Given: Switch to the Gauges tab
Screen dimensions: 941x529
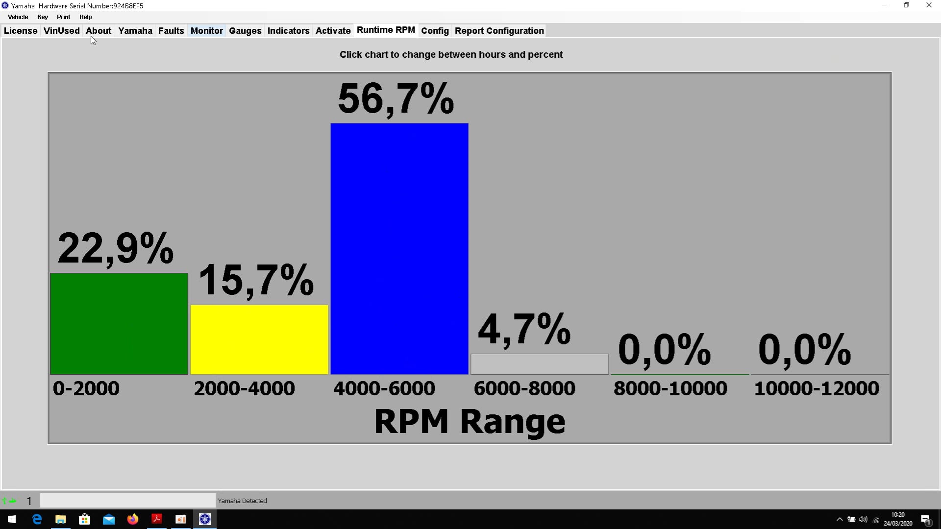Looking at the screenshot, I should pyautogui.click(x=245, y=31).
